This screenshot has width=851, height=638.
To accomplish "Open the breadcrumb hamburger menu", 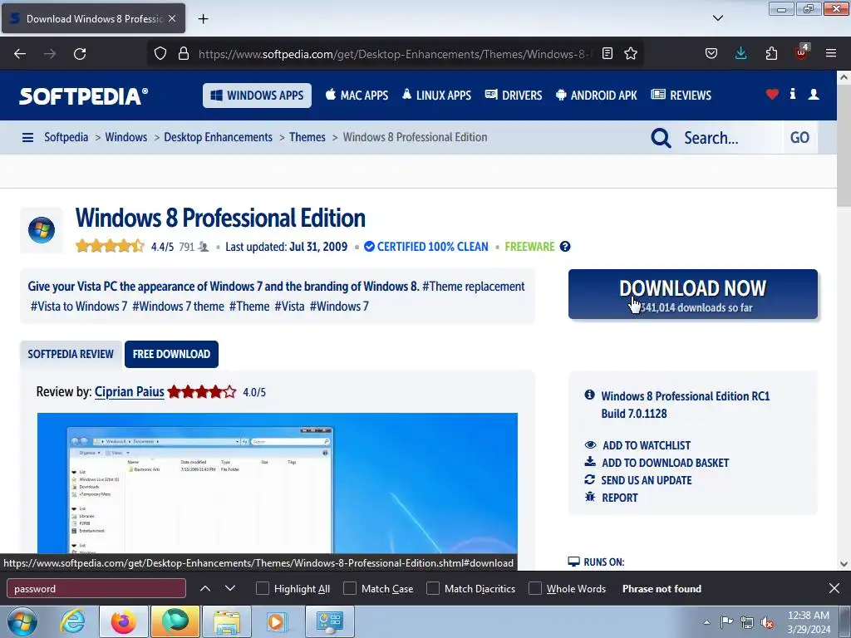I will 27,138.
